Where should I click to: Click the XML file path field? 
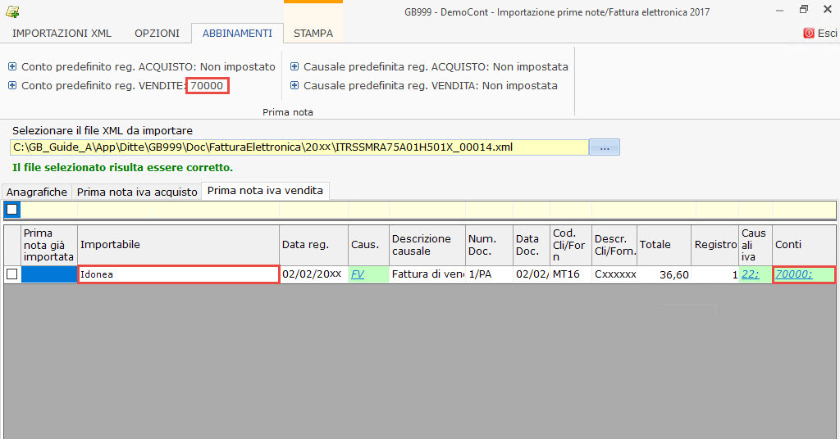[x=299, y=147]
